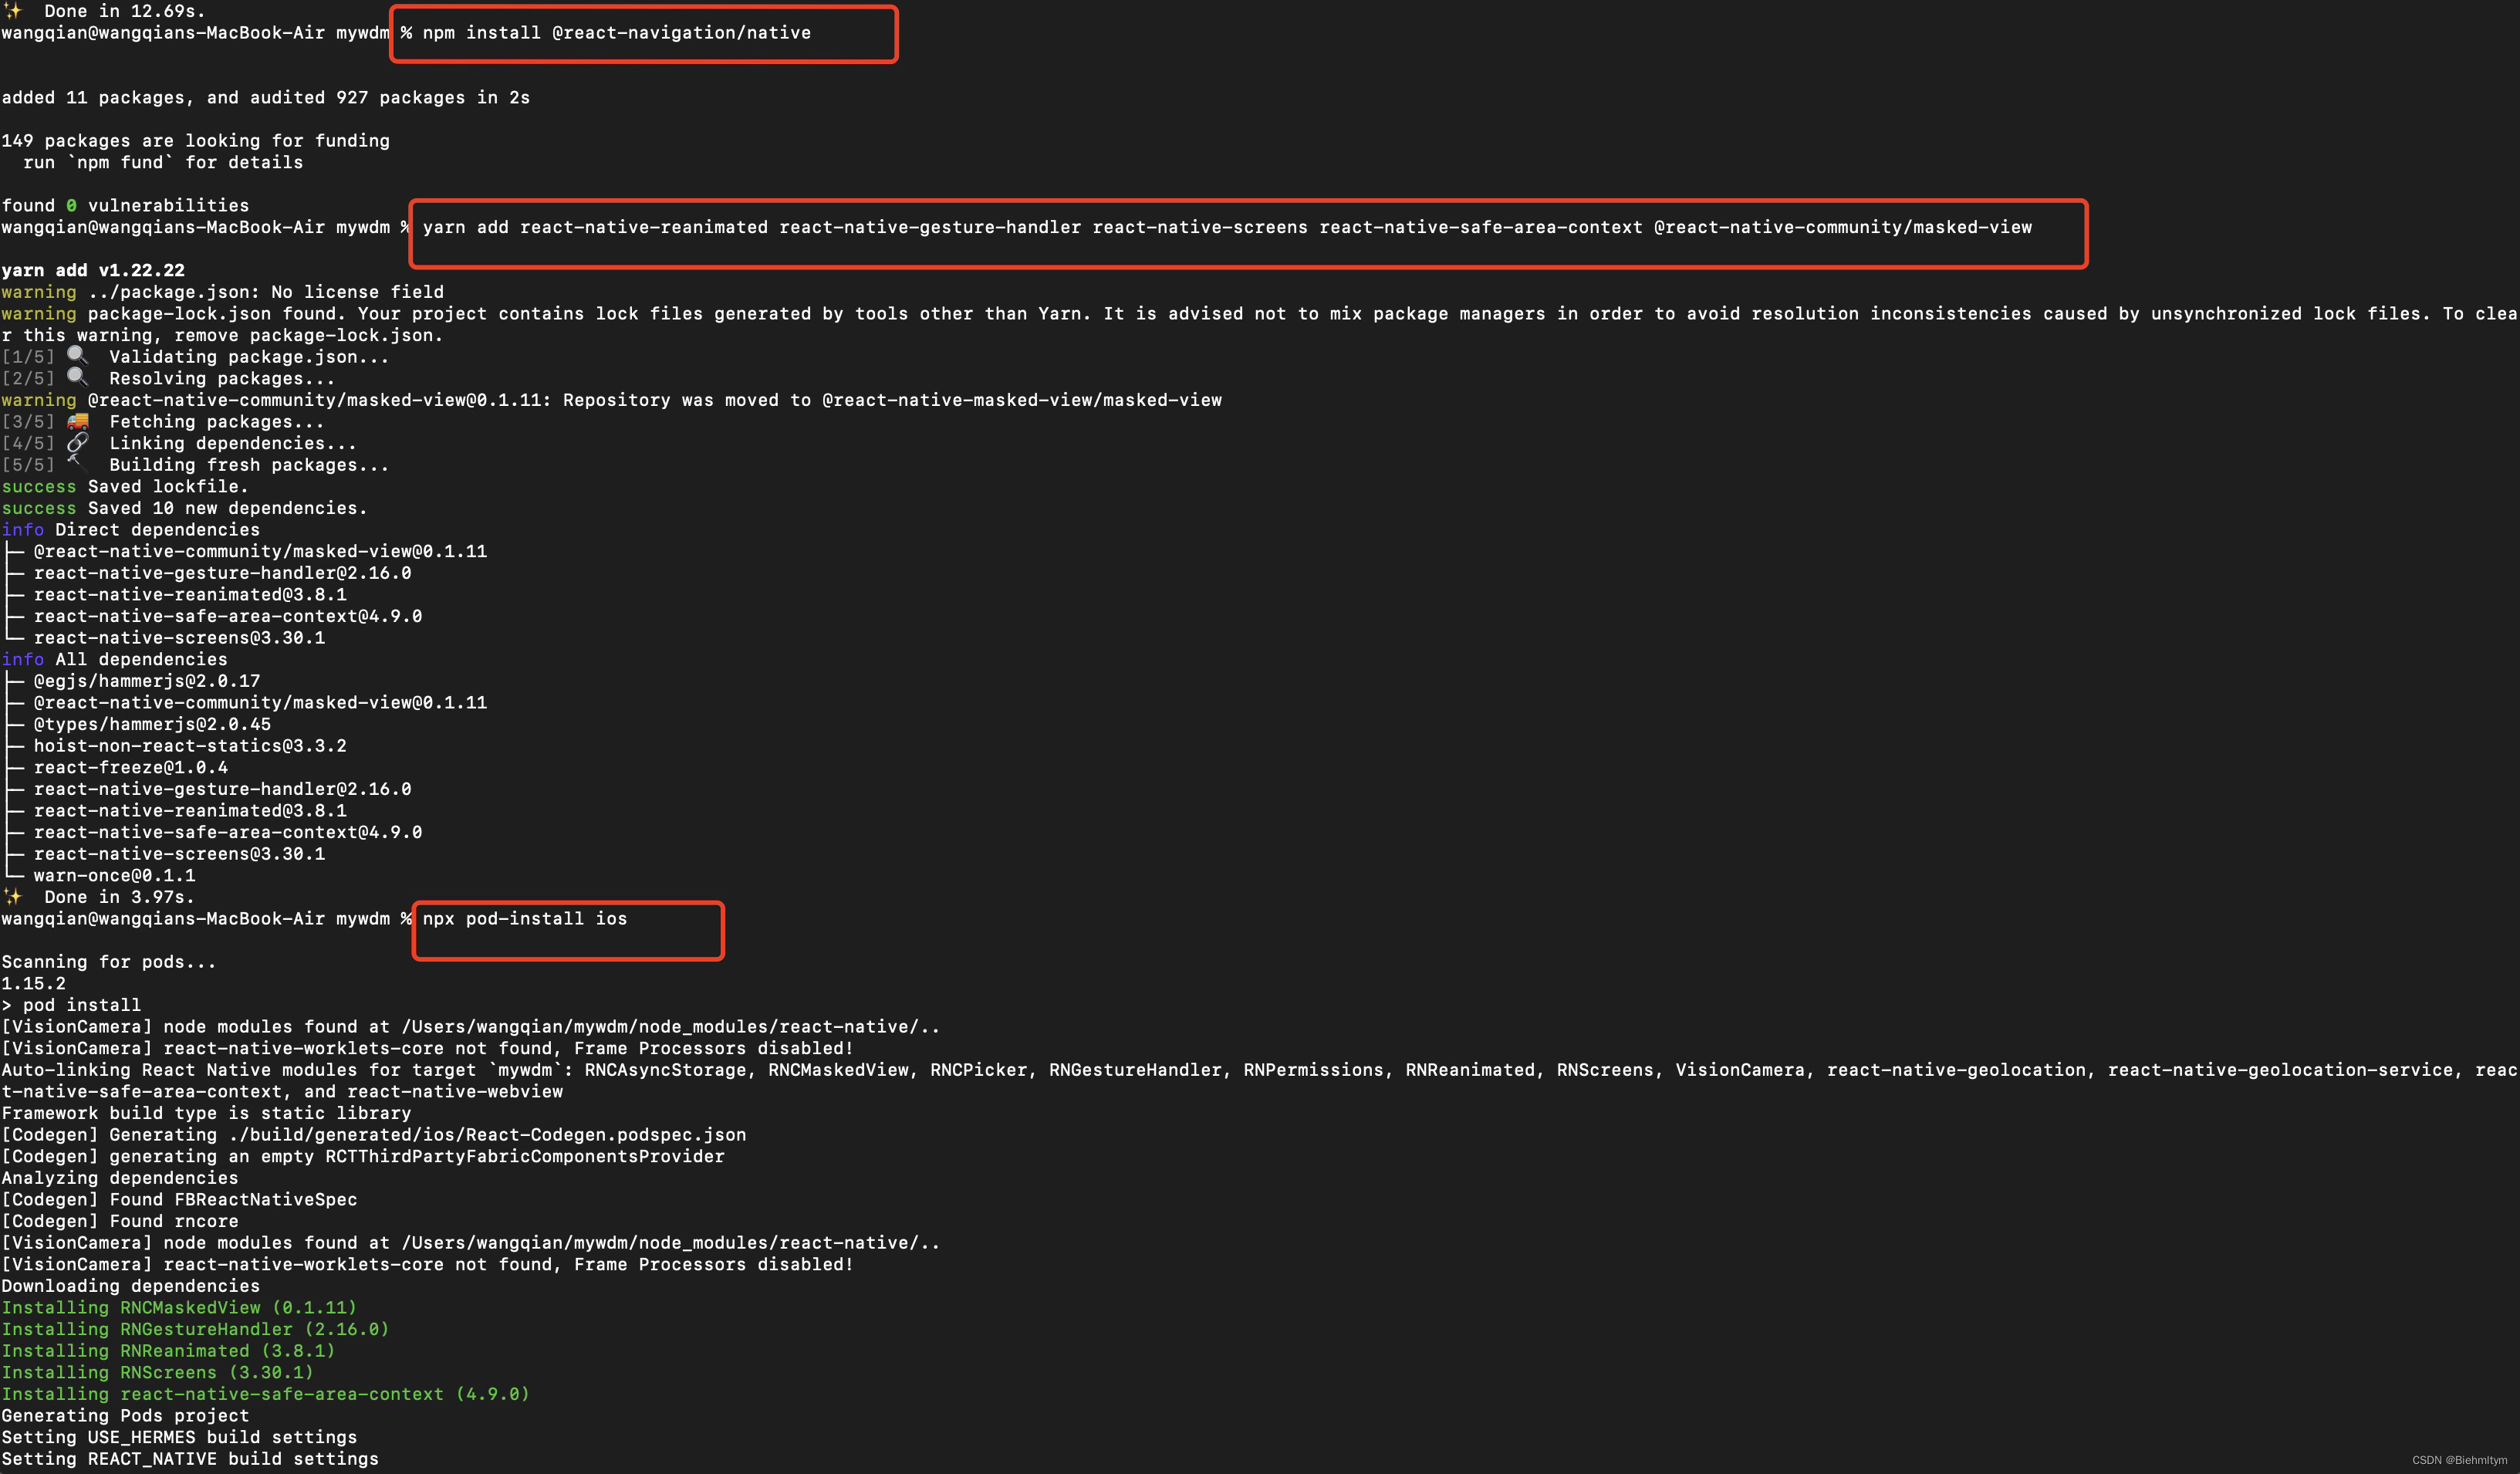The width and height of the screenshot is (2520, 1474).
Task: Click 'Framework build type is static library'
Action: tap(207, 1113)
